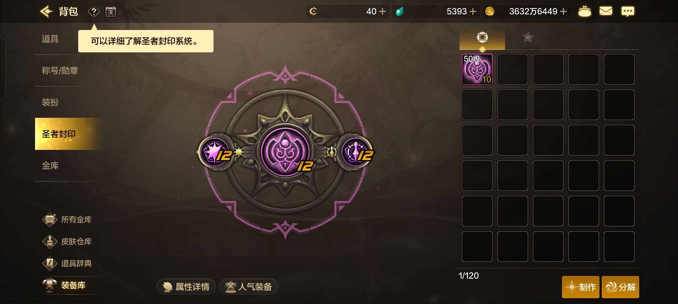Open the 装扮 menu
Viewport: 678px width, 304px height.
(50, 102)
